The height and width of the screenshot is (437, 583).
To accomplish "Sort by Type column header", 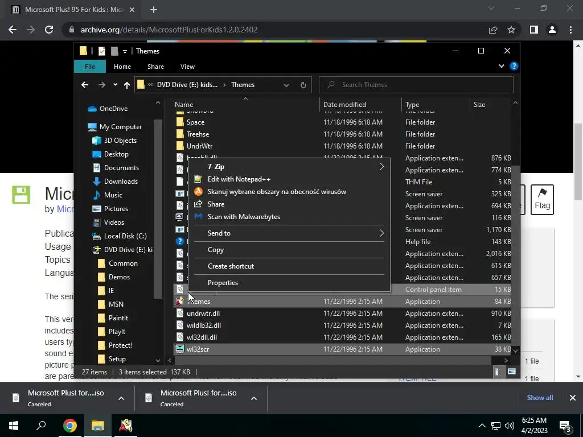I will click(436, 105).
